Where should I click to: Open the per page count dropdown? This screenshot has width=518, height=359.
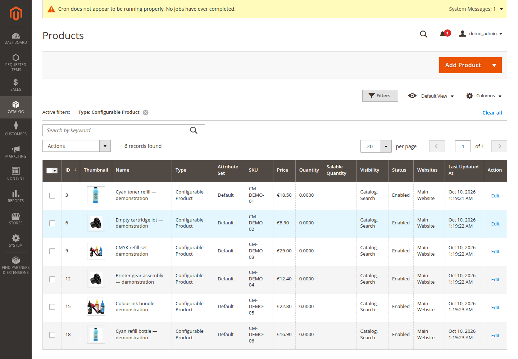pyautogui.click(x=386, y=146)
